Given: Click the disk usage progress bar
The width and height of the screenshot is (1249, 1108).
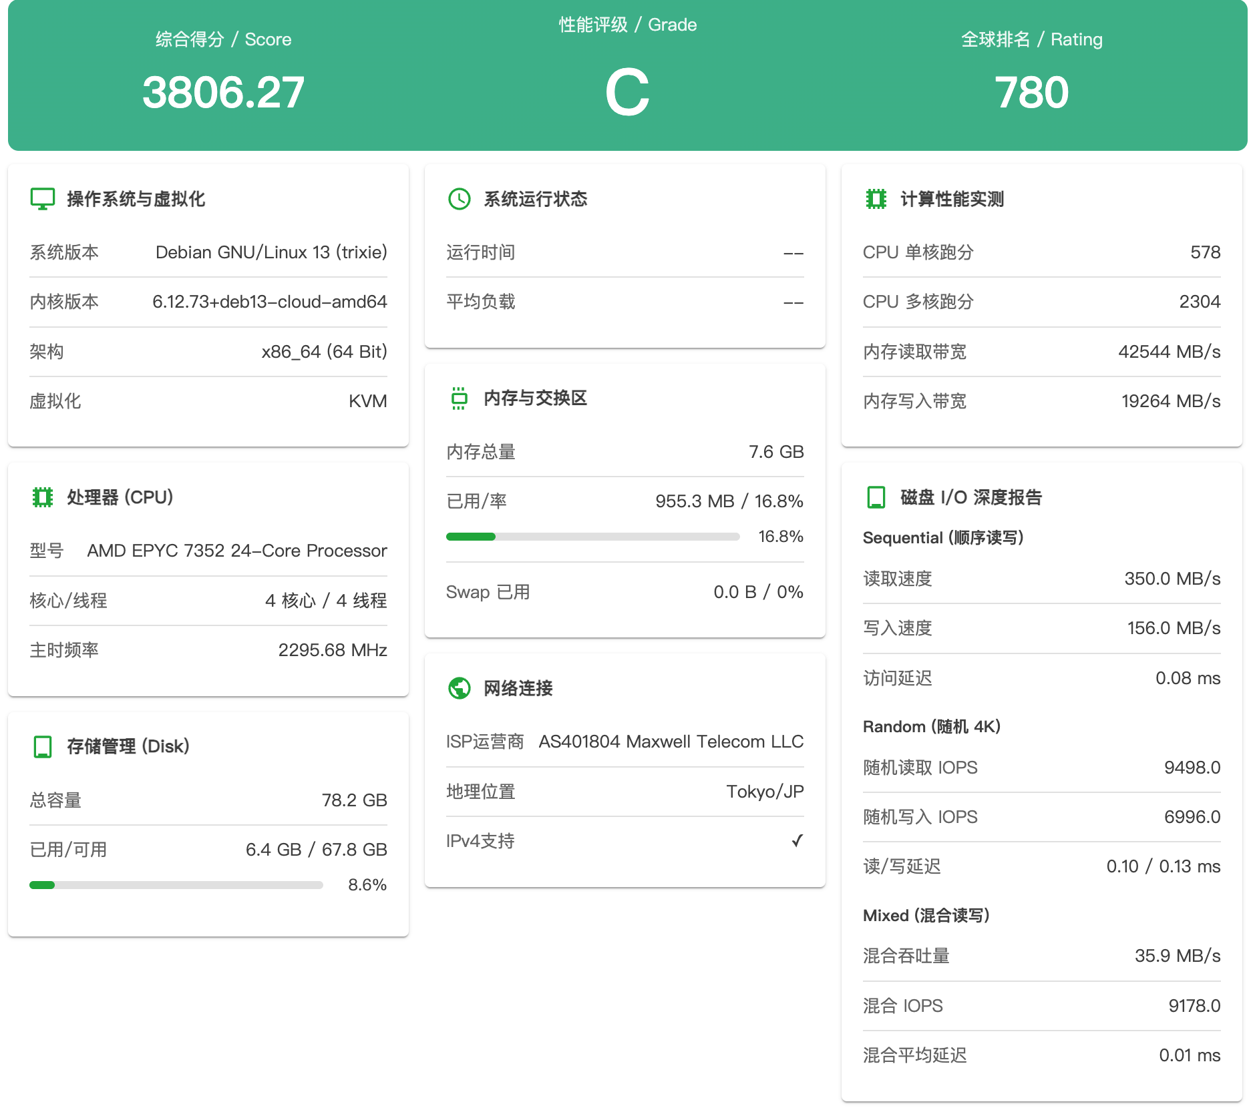Looking at the screenshot, I should tap(176, 885).
